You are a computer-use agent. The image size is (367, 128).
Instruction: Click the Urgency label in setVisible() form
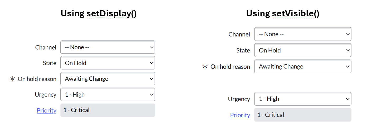[239, 99]
